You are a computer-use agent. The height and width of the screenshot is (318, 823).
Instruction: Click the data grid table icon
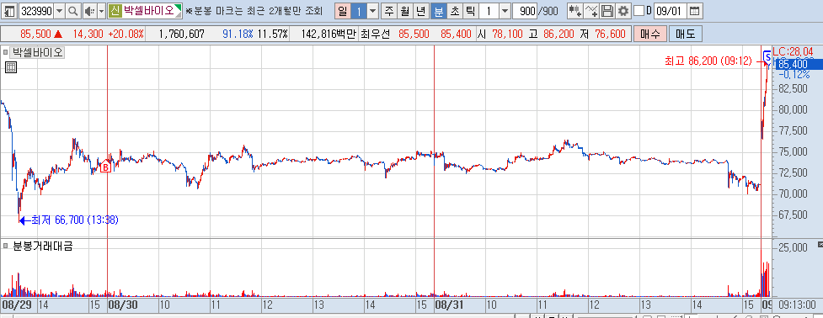click(12, 67)
